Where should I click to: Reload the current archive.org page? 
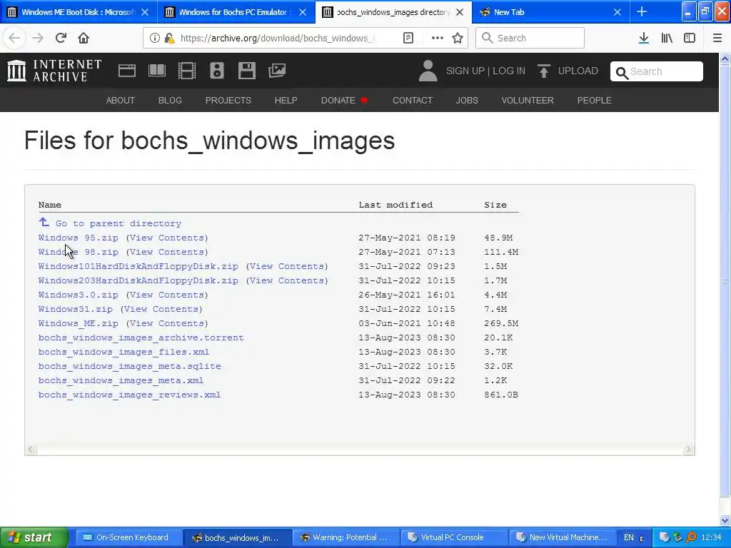coord(61,38)
